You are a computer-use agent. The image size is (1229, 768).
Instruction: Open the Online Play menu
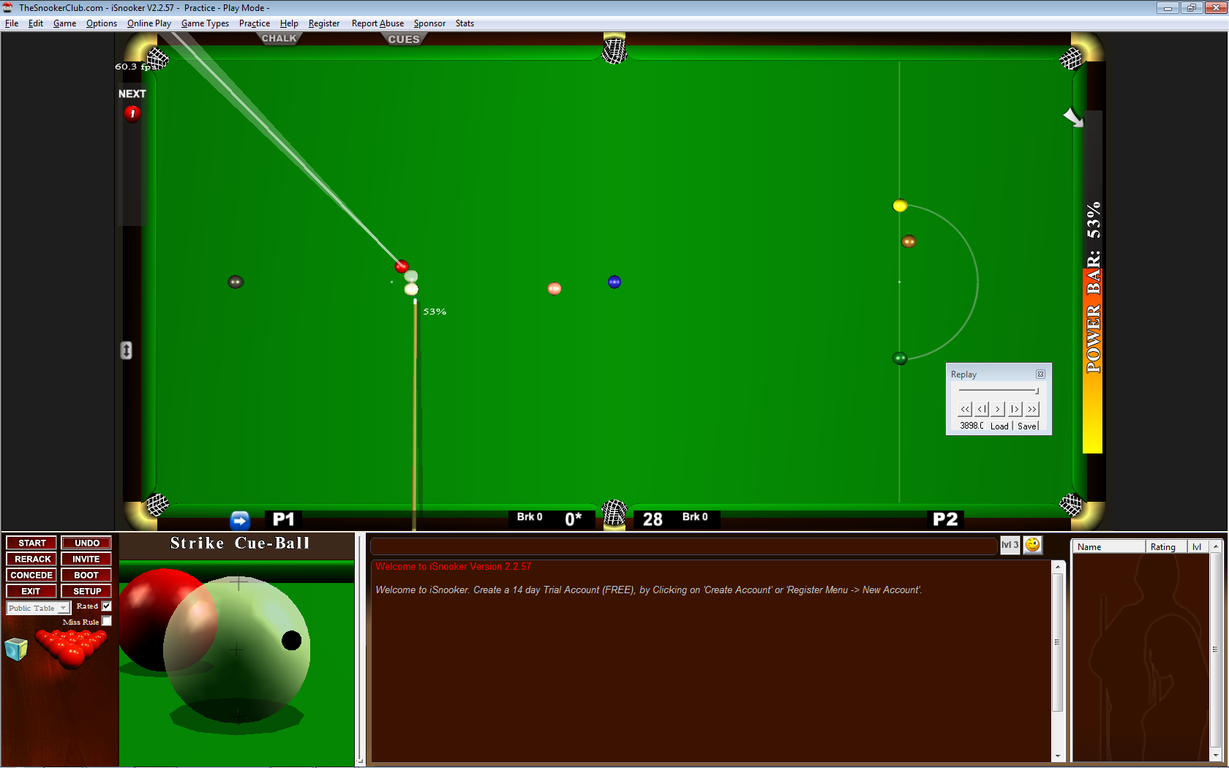point(149,23)
